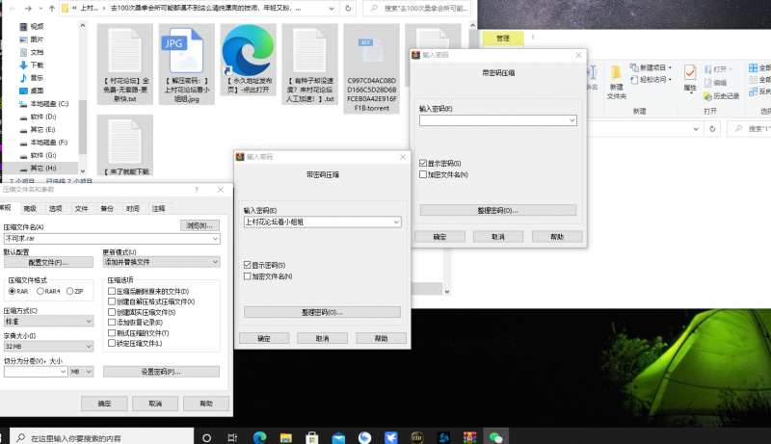Open WeChat from the taskbar

496,436
